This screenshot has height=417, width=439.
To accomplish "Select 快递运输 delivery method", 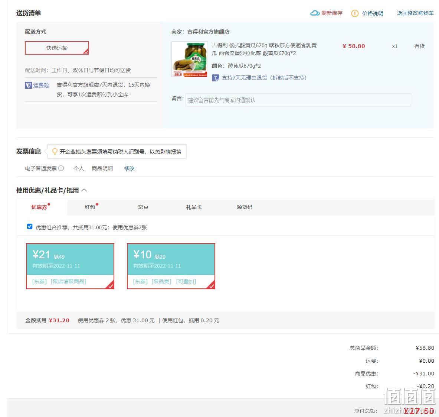I will pyautogui.click(x=57, y=48).
